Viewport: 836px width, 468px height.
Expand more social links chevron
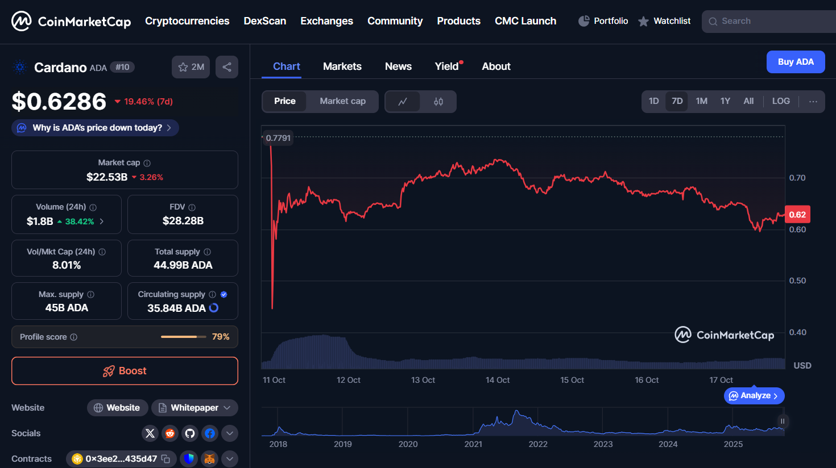pos(230,433)
